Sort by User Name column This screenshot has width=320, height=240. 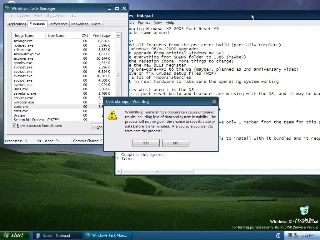(62, 36)
